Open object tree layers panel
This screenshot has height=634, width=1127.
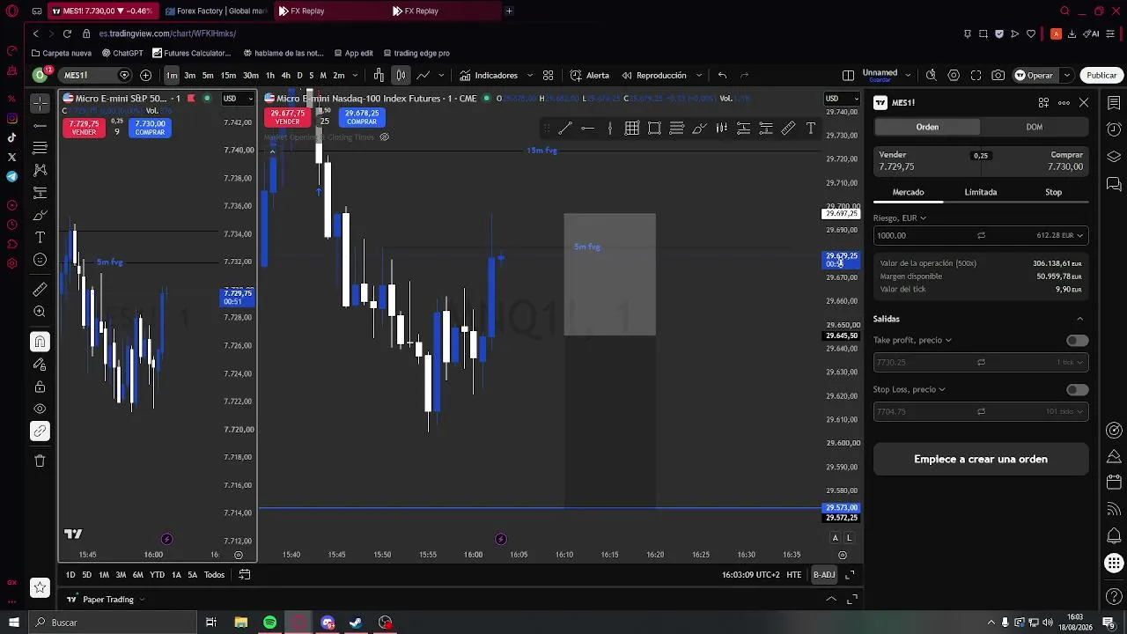1114,157
